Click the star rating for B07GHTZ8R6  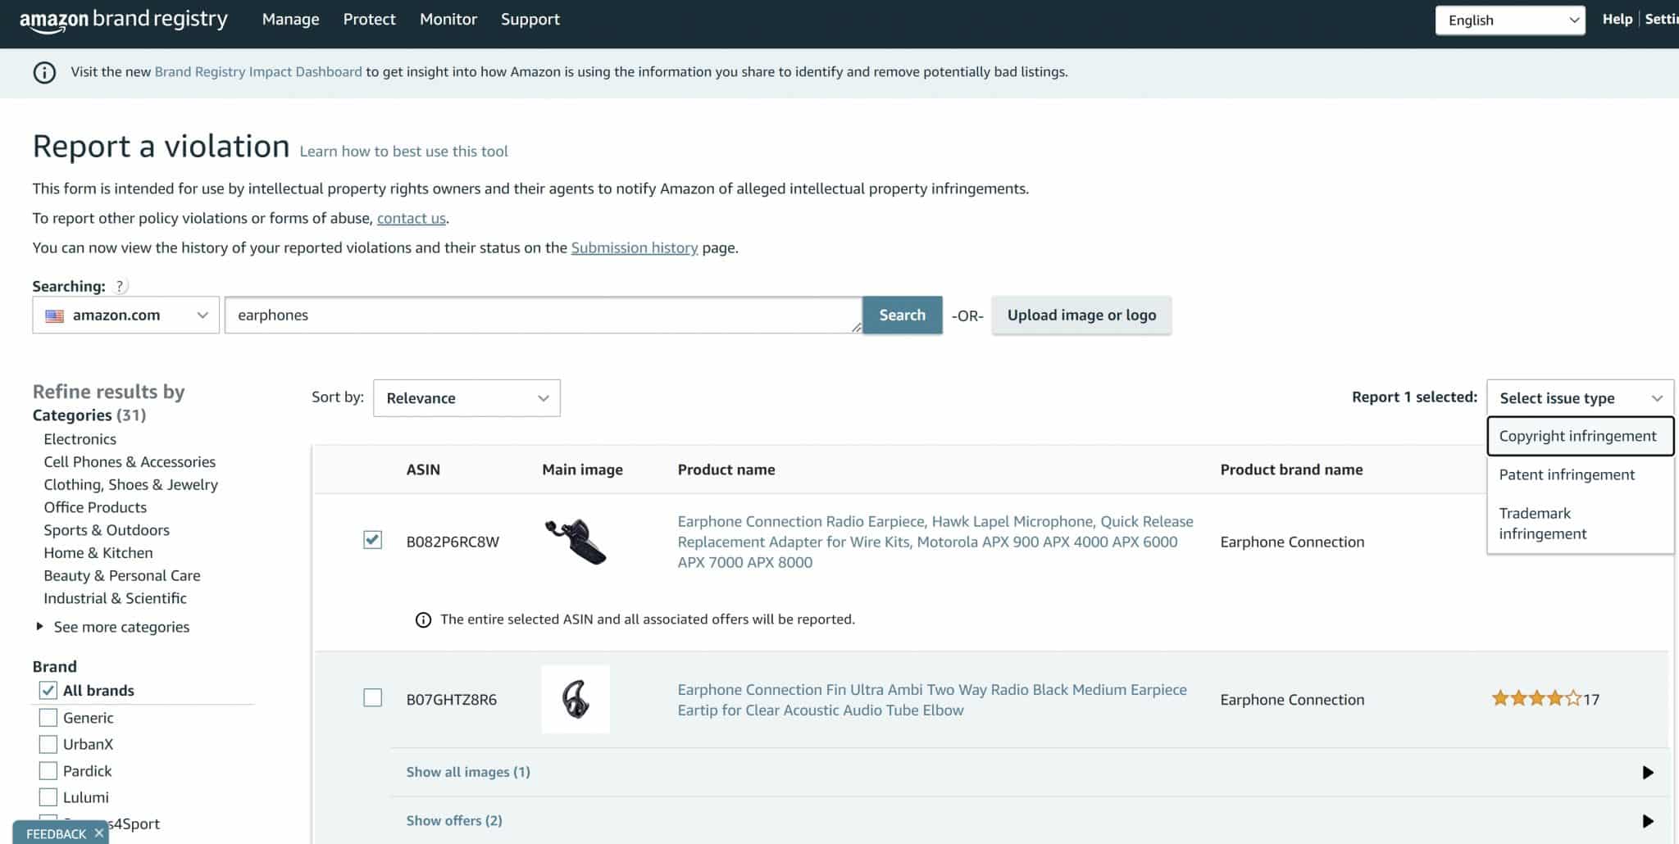coord(1536,699)
